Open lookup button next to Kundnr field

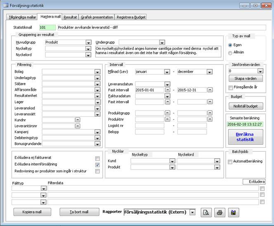(77, 120)
